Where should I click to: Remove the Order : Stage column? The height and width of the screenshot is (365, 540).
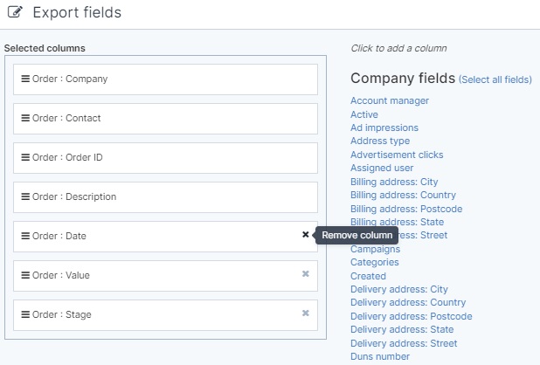point(306,313)
